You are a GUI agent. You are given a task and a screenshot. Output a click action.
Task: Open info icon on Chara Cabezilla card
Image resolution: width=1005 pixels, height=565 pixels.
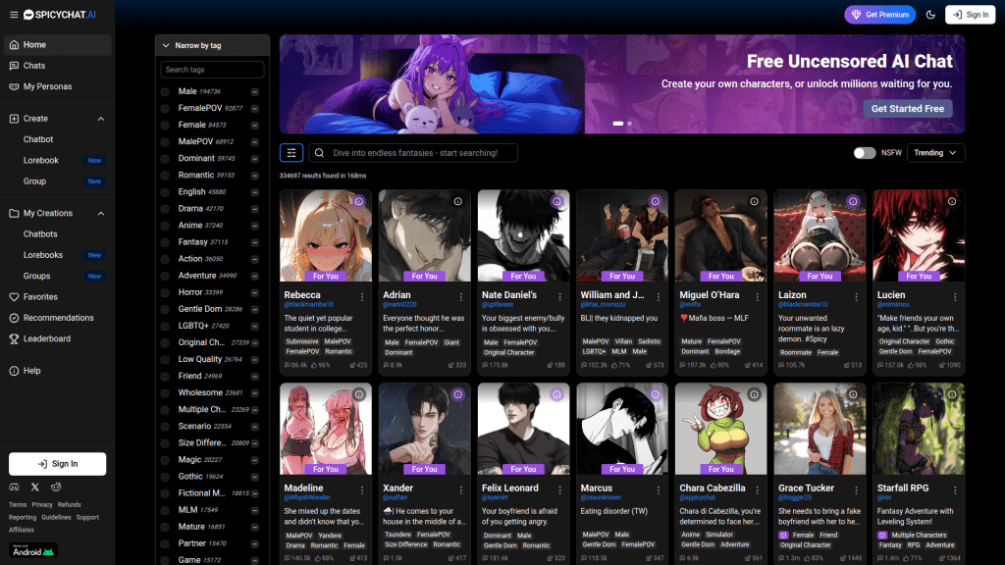(755, 394)
